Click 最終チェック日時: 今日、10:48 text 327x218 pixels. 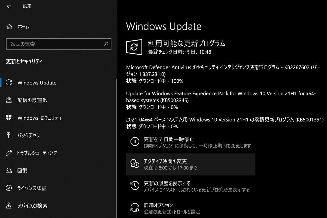(180, 52)
